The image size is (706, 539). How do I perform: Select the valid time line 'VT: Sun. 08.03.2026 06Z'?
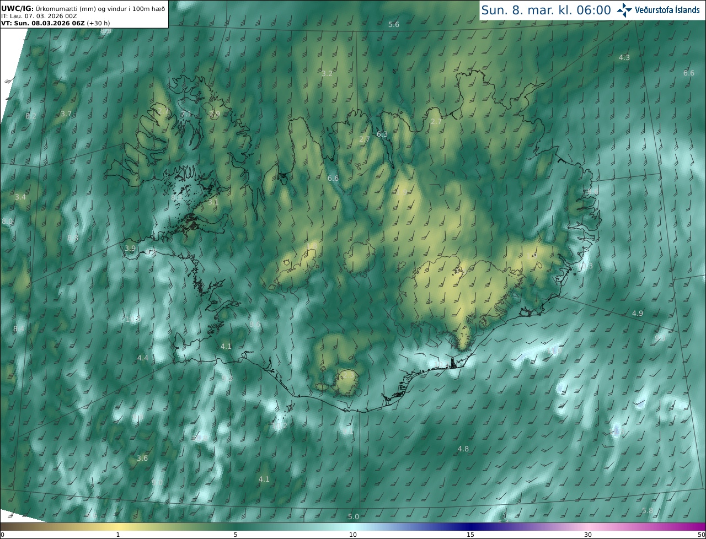[43, 23]
